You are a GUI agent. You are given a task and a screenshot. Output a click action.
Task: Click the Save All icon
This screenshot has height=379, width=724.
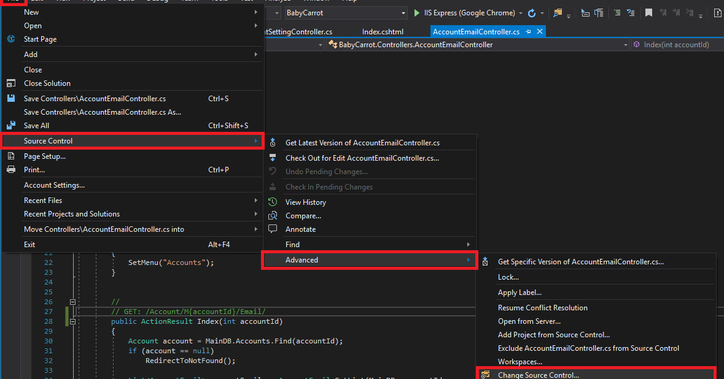(11, 125)
